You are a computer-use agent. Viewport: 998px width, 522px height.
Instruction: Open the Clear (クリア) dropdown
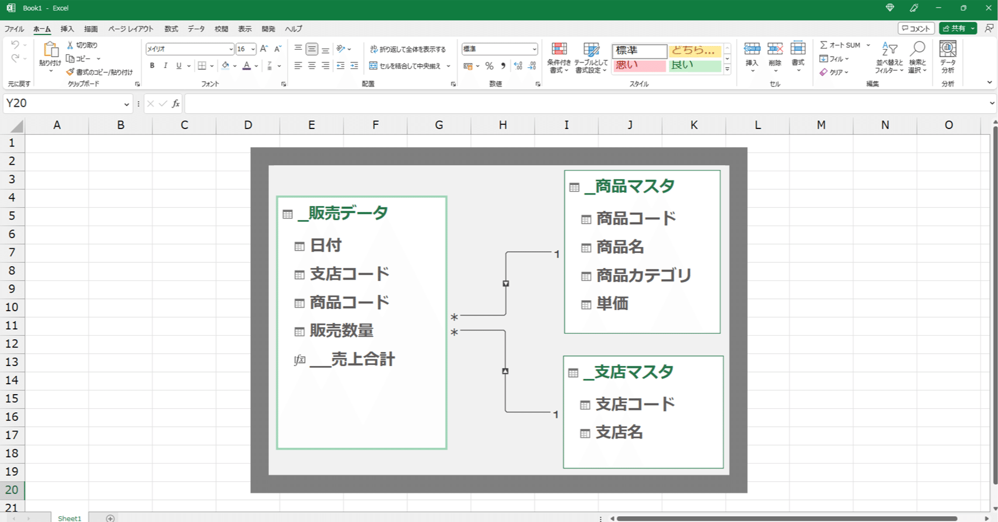(x=834, y=72)
